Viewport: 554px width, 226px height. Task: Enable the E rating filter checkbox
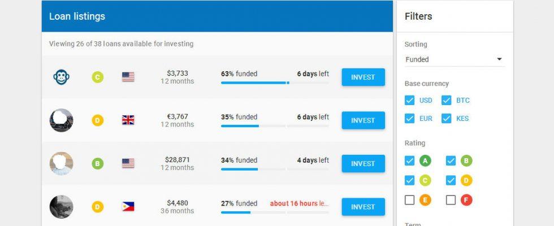point(409,200)
